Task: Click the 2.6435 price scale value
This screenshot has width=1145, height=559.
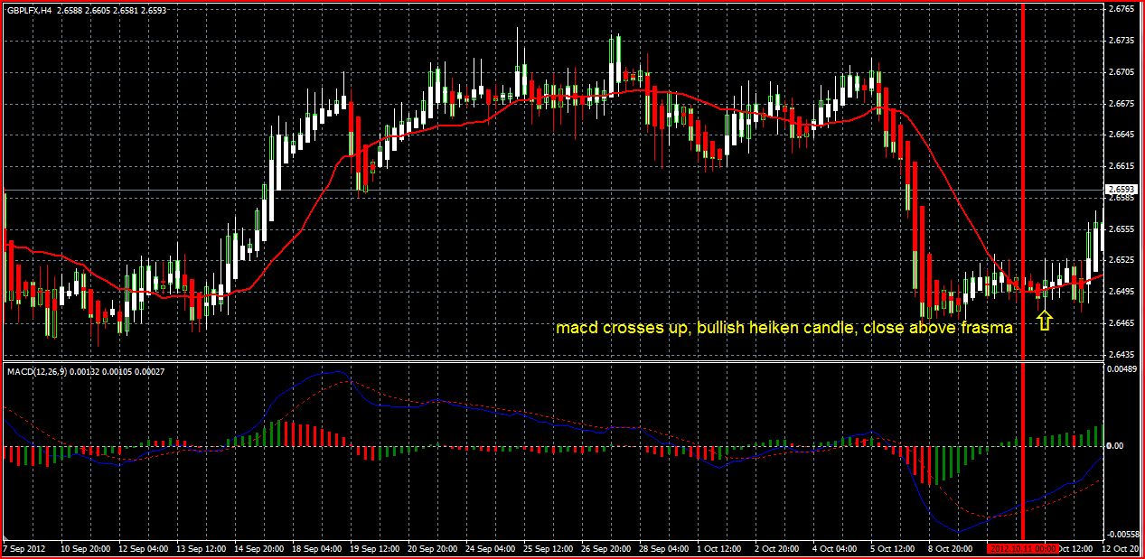Action: (1122, 354)
